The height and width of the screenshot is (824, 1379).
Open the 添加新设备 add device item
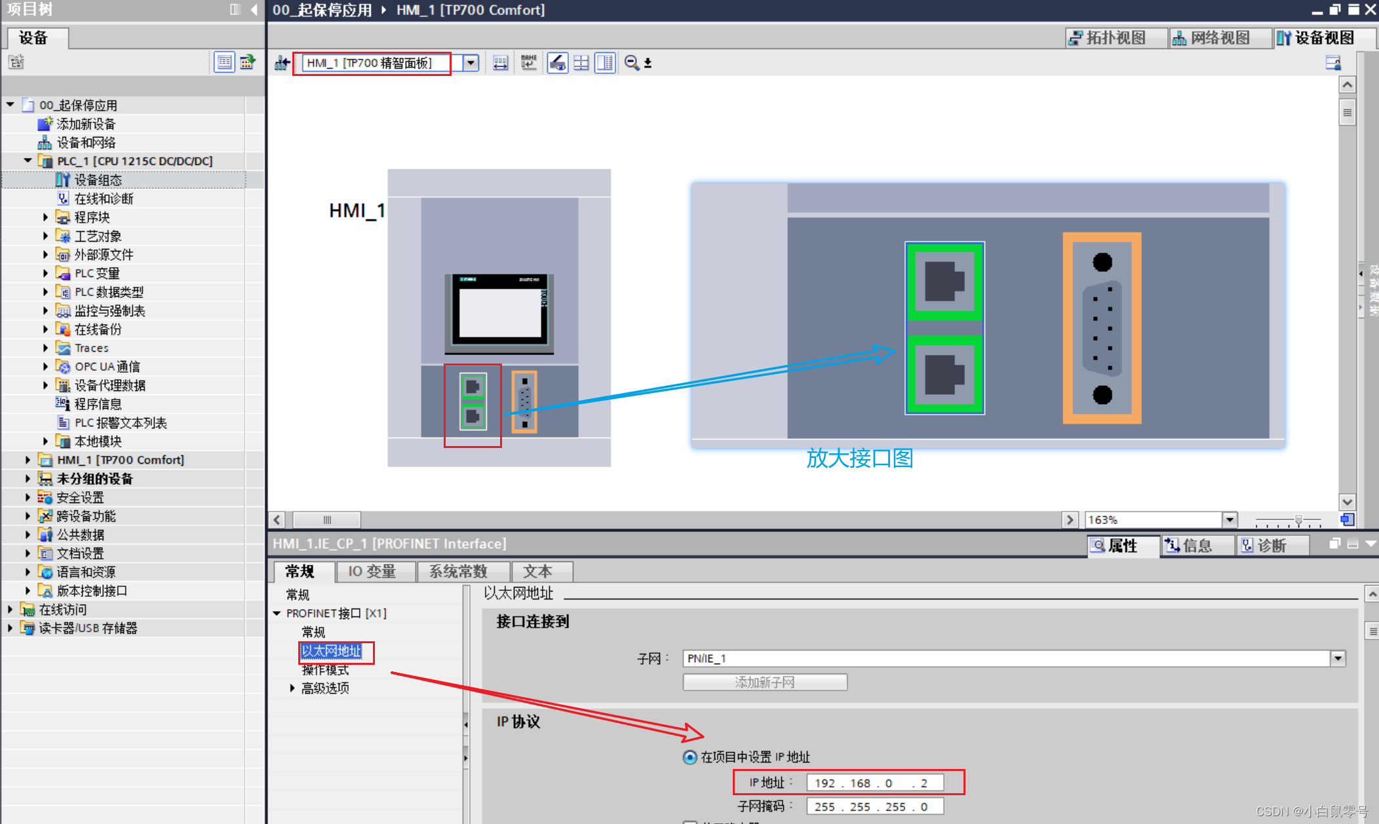coord(85,124)
